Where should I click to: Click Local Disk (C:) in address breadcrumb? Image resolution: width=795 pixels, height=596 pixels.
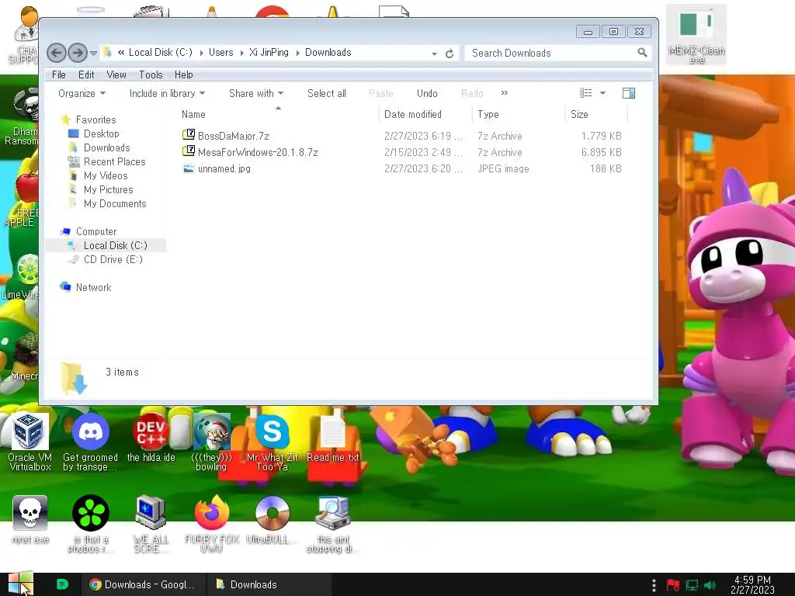[160, 52]
